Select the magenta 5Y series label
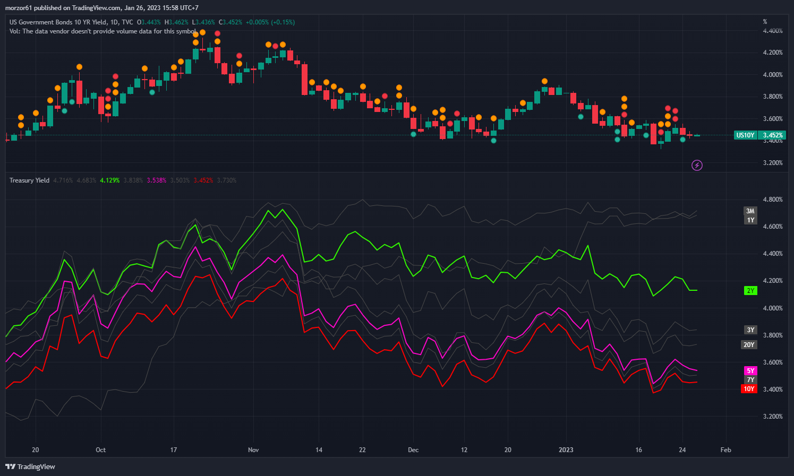 (x=750, y=371)
